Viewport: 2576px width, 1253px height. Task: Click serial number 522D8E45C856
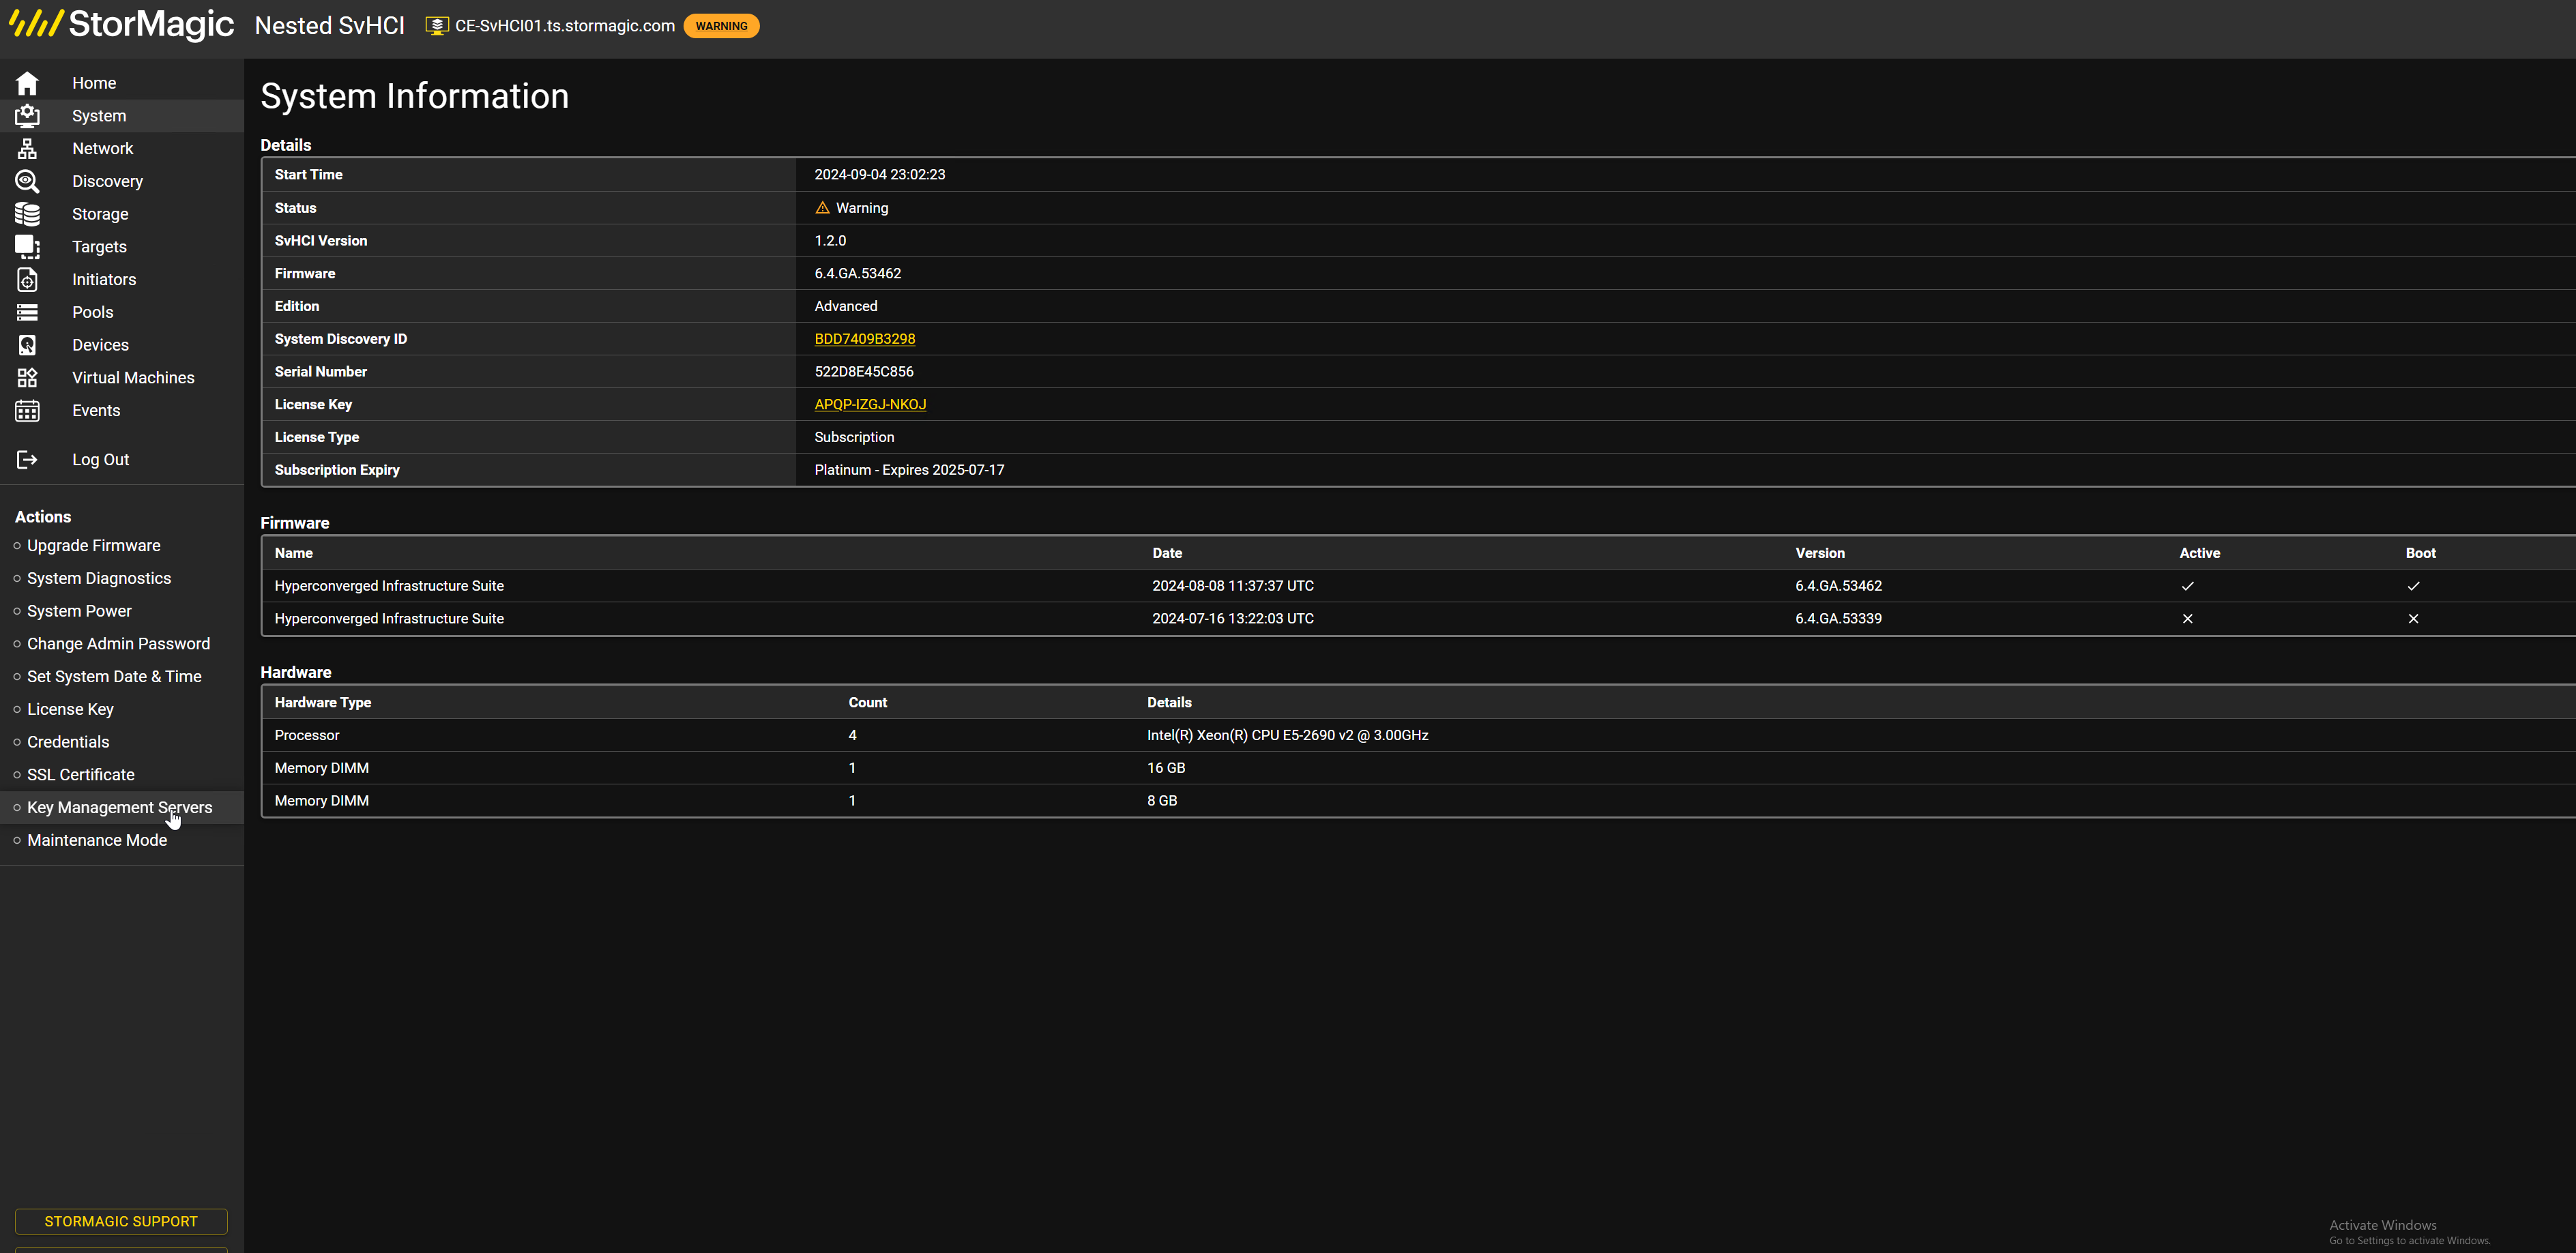point(864,372)
